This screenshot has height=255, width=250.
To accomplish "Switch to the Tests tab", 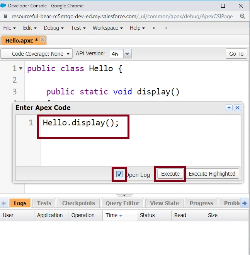I will pos(44,203).
